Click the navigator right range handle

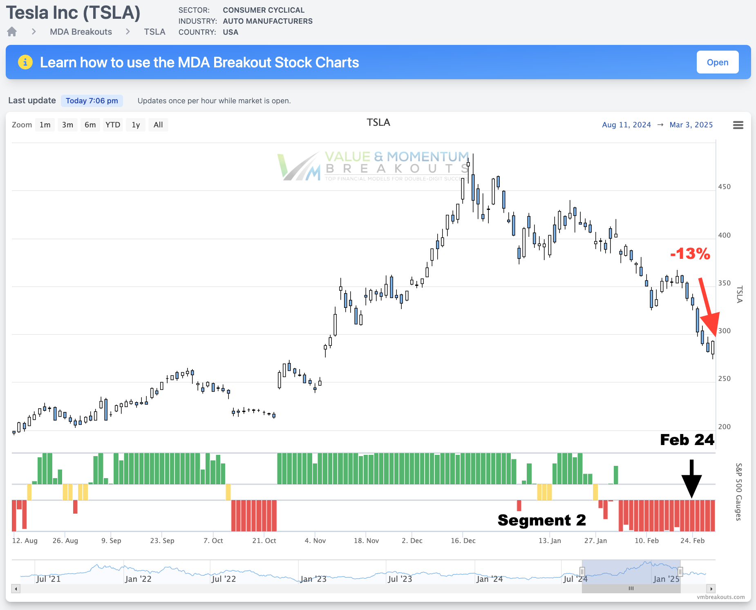(x=680, y=571)
